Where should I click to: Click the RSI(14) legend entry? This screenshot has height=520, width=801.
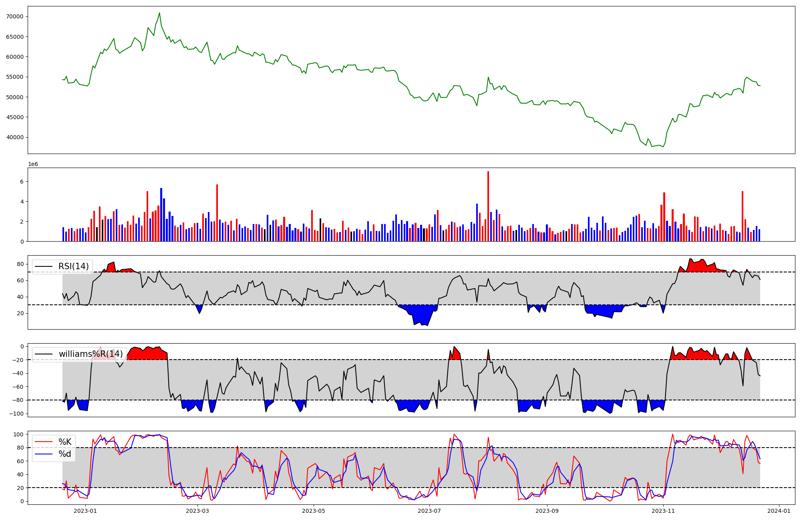[73, 266]
